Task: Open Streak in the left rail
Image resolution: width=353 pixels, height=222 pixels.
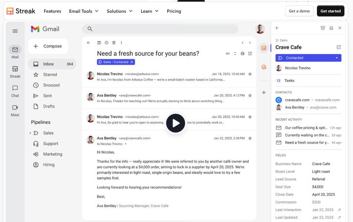Action: (15, 72)
